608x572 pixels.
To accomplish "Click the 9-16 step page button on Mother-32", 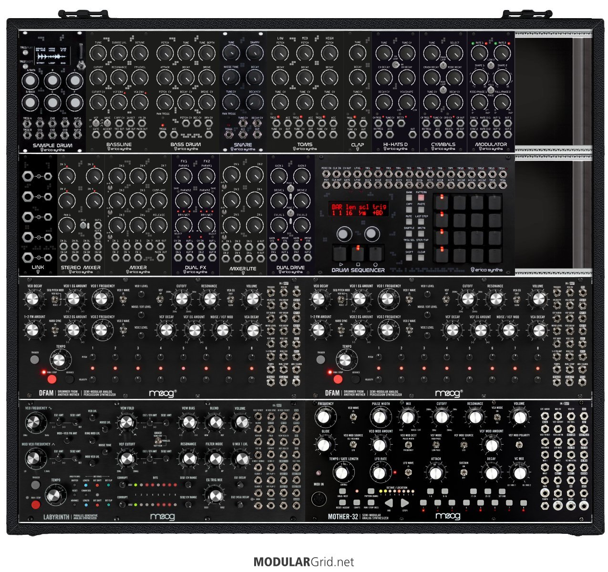I will (x=445, y=491).
